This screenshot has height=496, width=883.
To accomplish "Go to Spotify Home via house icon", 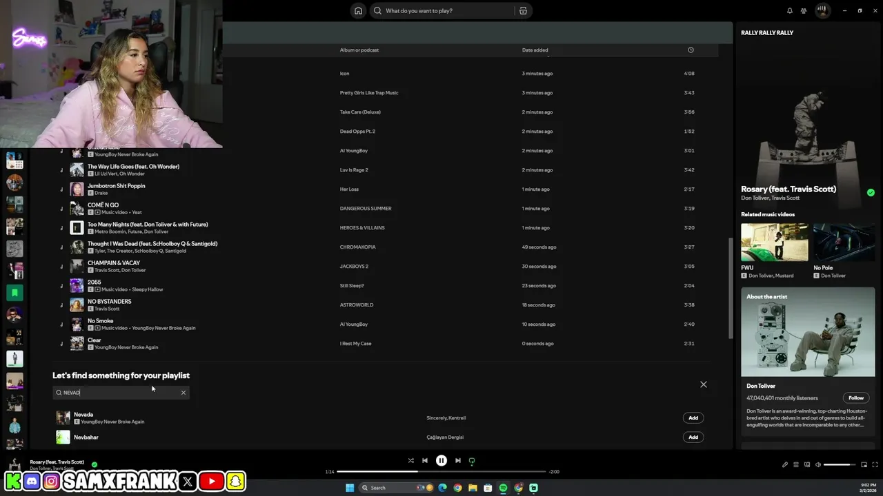I will pos(358,10).
